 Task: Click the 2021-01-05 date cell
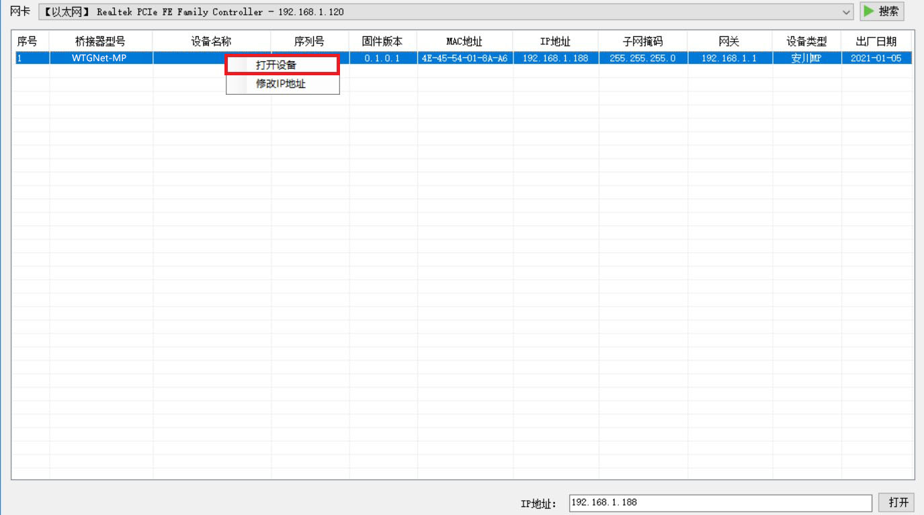pos(876,58)
